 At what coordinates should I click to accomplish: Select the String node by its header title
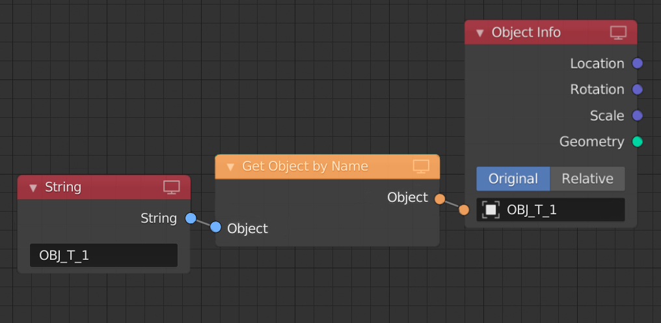pyautogui.click(x=63, y=187)
